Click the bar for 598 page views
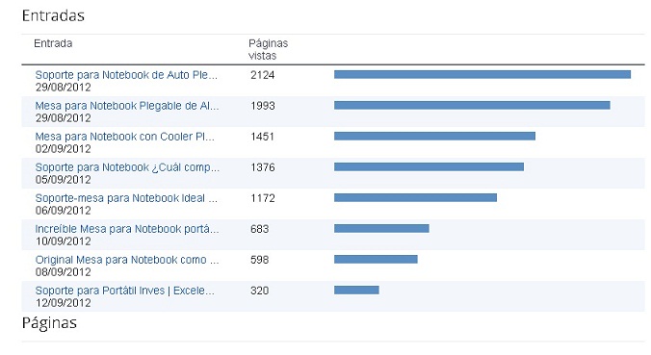 click(x=376, y=259)
